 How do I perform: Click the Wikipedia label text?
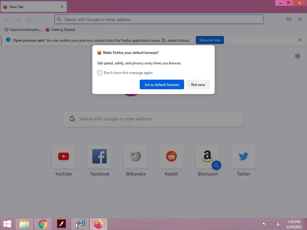point(136,174)
